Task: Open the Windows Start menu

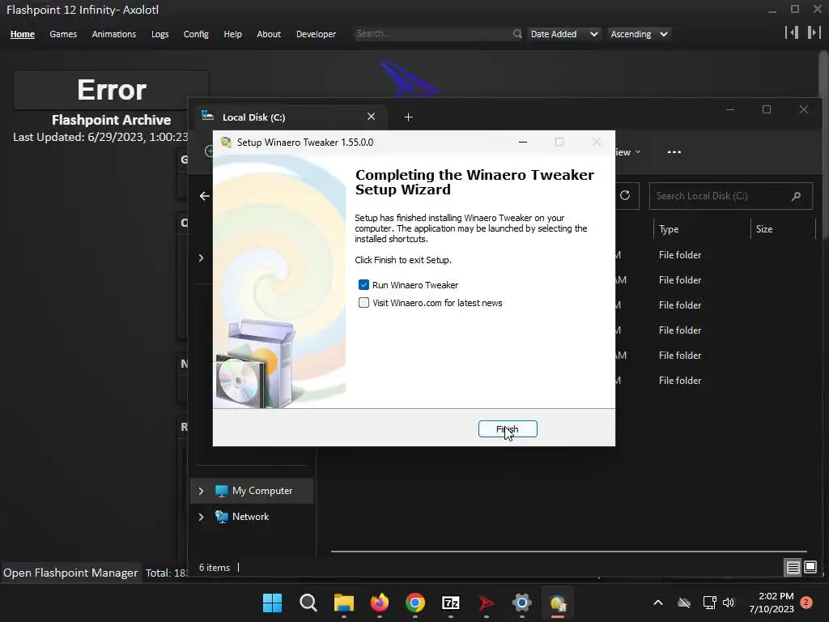Action: coord(273,603)
